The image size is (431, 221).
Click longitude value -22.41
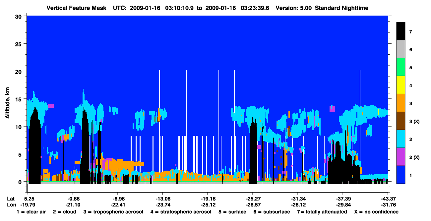click(117, 204)
